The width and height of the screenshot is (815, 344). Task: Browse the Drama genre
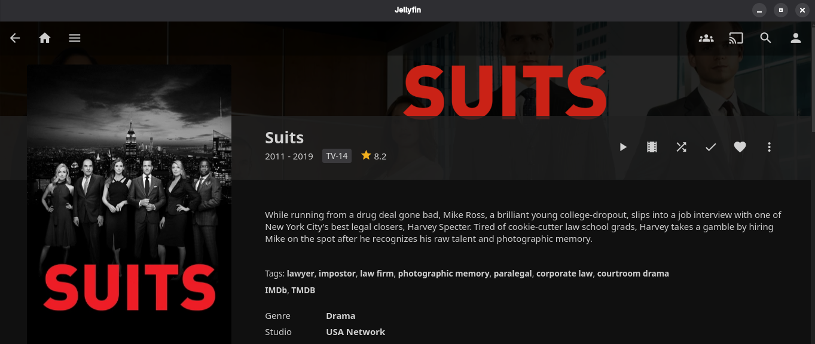tap(341, 316)
